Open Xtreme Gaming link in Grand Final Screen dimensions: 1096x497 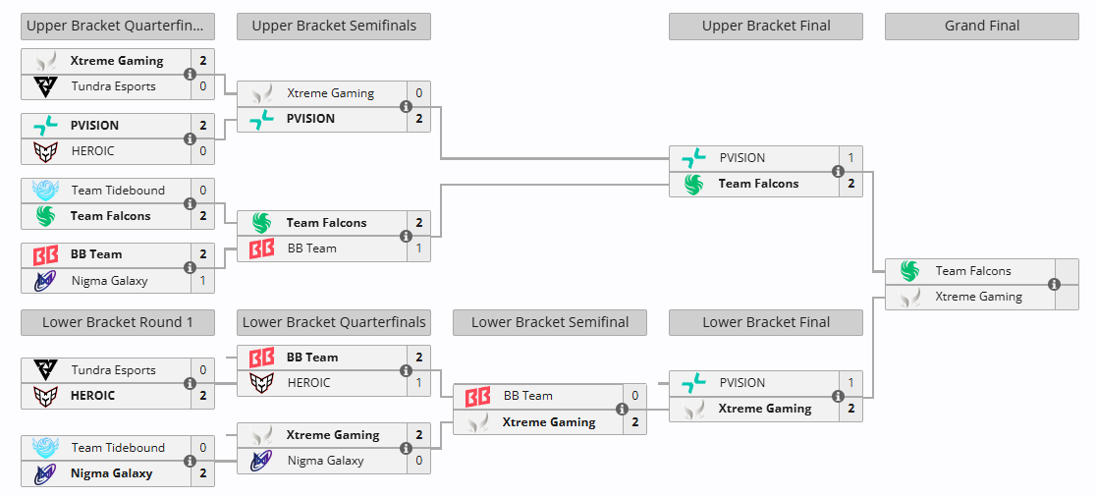point(978,297)
